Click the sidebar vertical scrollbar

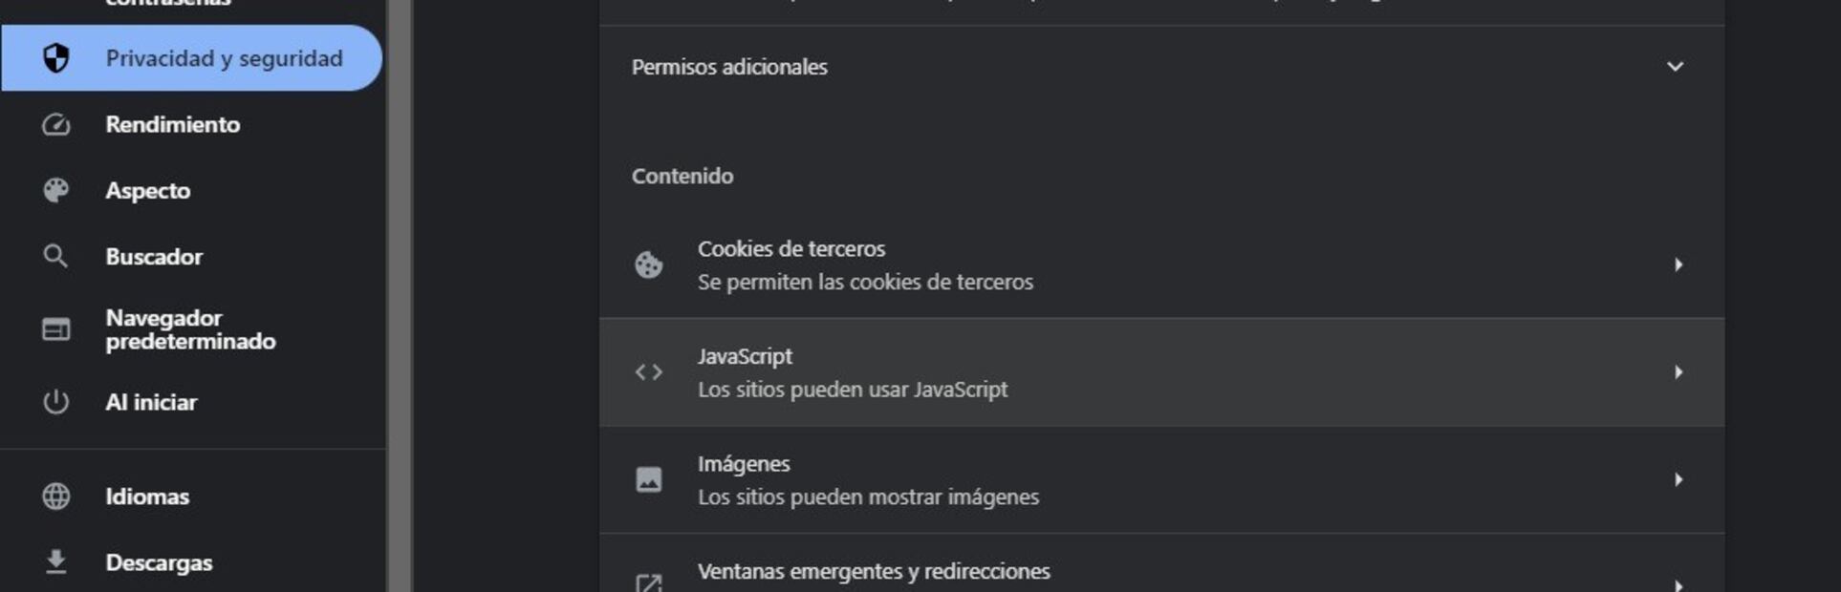399,286
